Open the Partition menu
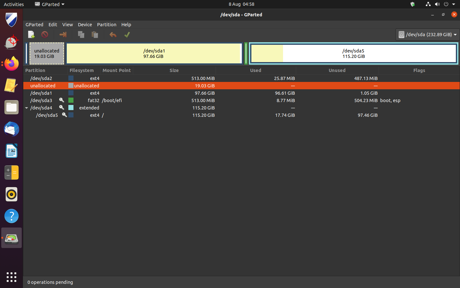This screenshot has height=288, width=460. click(x=107, y=25)
